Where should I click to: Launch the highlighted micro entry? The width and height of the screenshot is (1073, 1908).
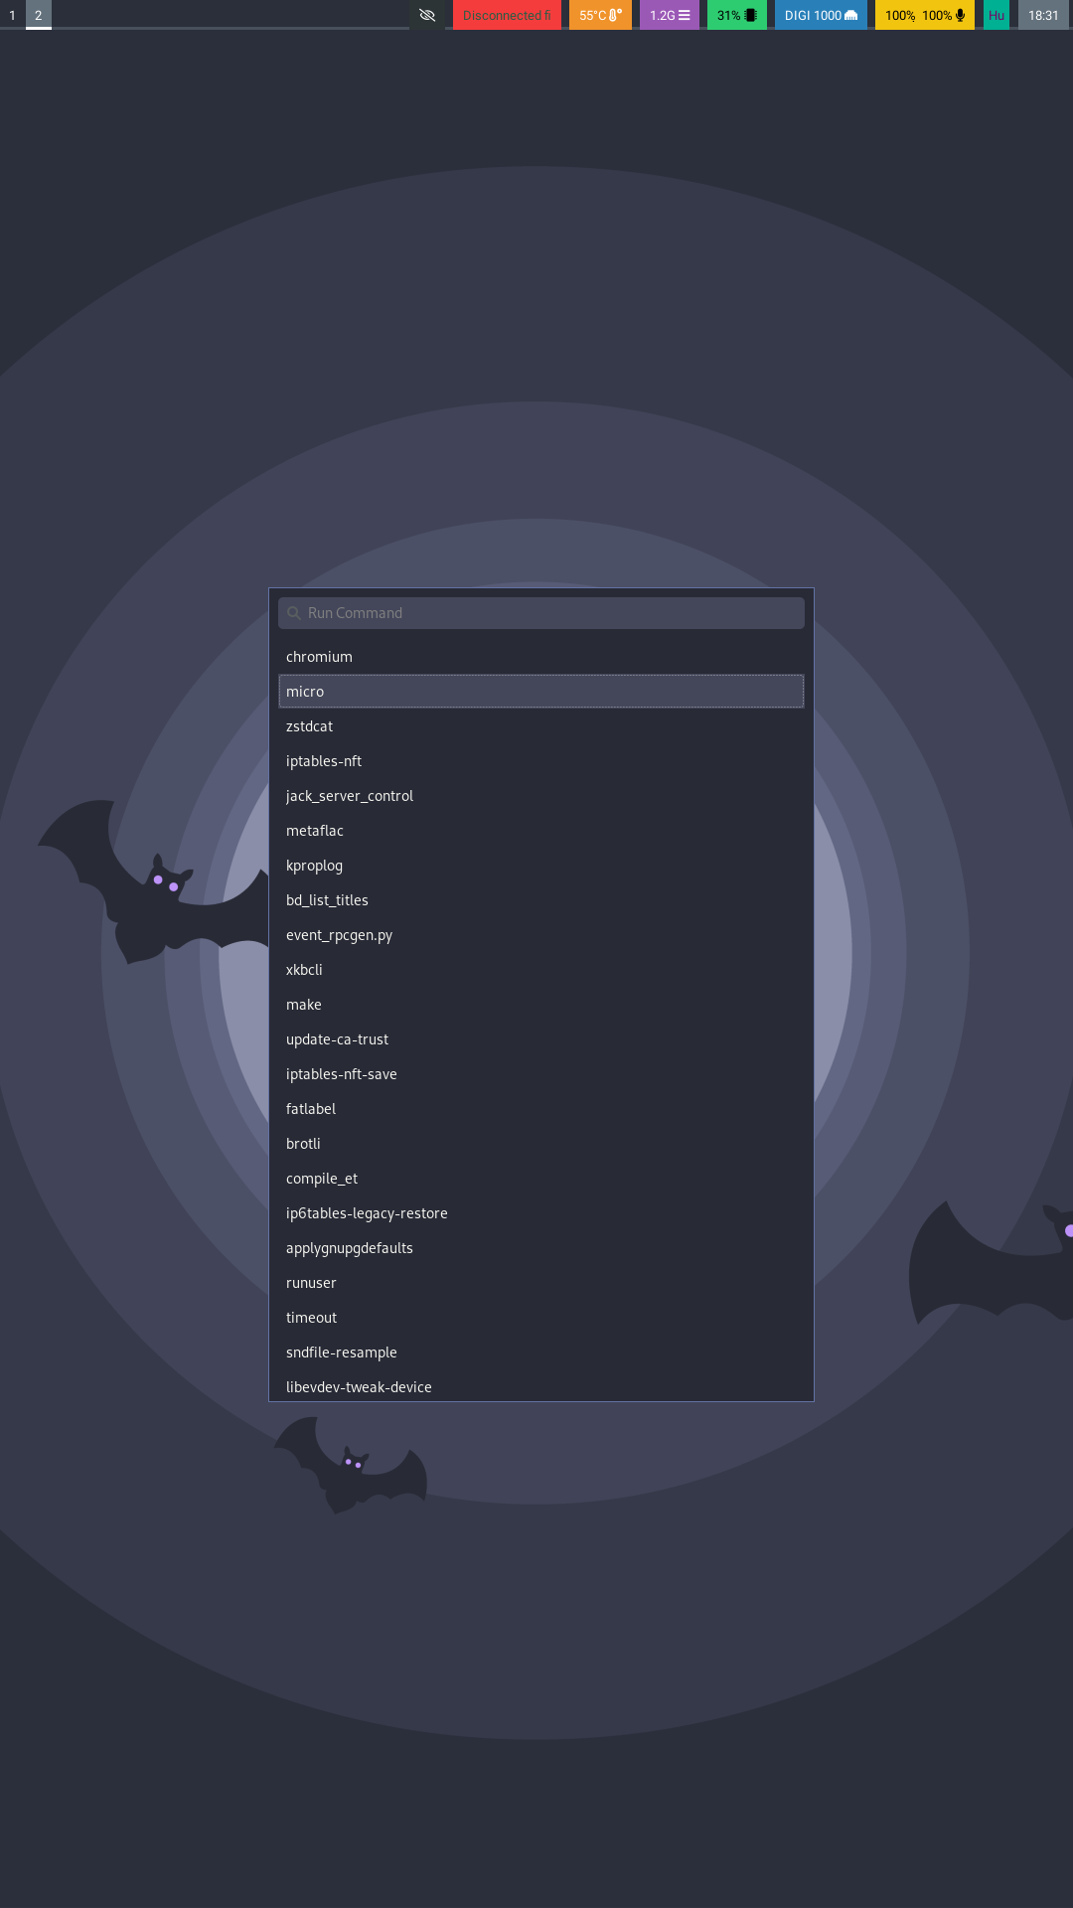coord(541,692)
